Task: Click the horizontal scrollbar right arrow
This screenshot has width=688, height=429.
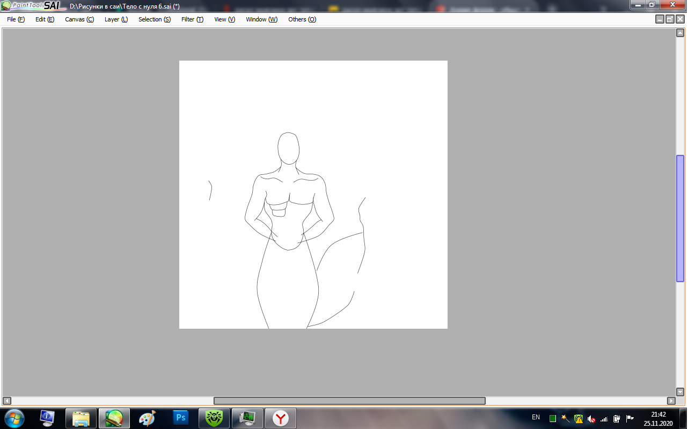Action: pos(671,401)
